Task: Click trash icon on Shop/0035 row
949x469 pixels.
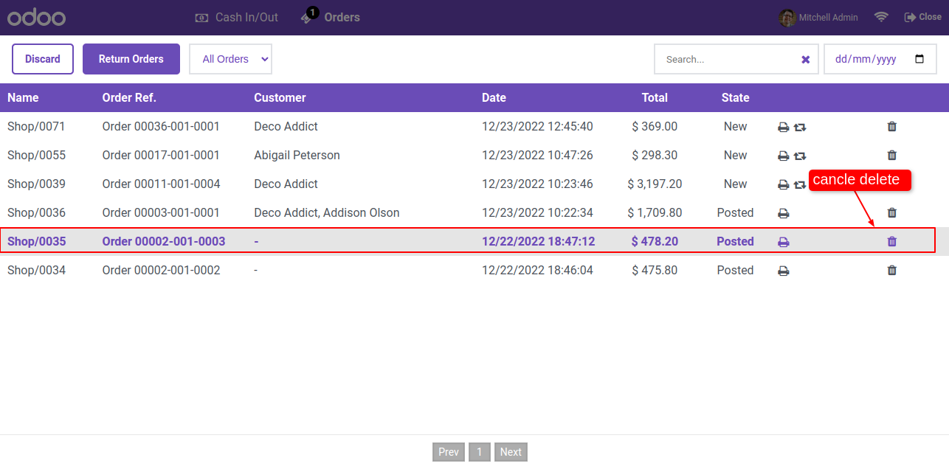Action: coord(891,242)
